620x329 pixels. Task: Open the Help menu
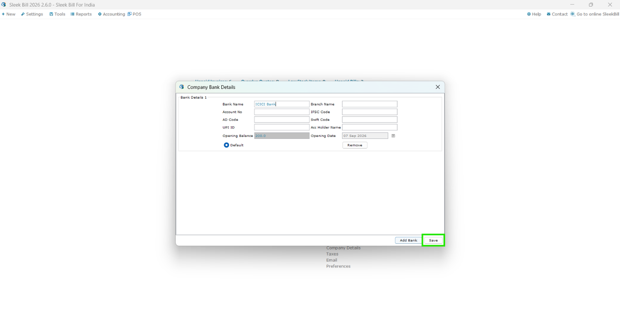[534, 14]
